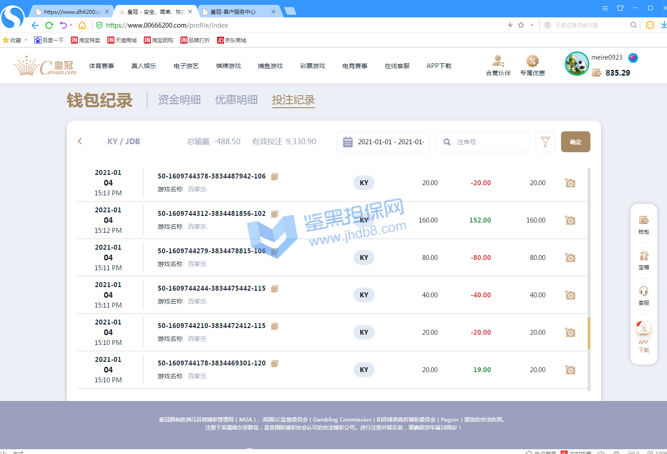Click camera icon for the 152.00 win row
The height and width of the screenshot is (454, 667).
click(570, 220)
